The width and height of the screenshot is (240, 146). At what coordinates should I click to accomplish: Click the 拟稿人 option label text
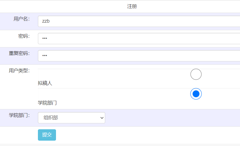pyautogui.click(x=45, y=83)
